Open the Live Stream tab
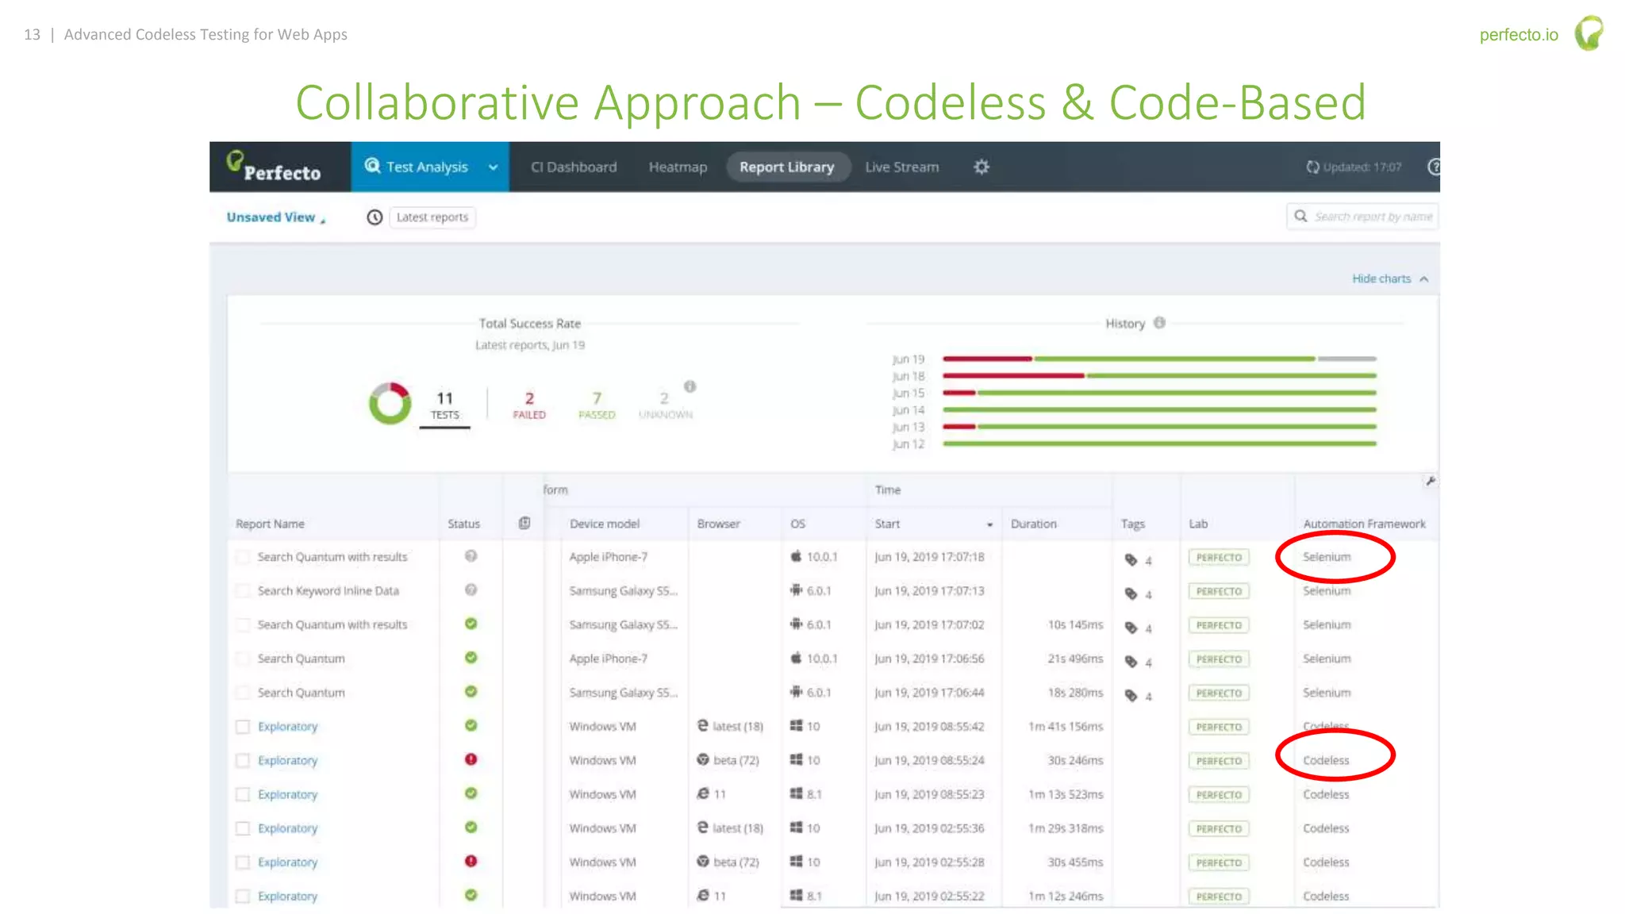 coord(902,167)
